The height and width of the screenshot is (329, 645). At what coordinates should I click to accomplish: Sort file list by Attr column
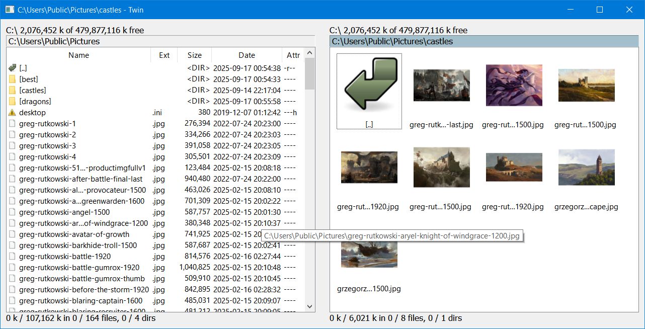293,55
